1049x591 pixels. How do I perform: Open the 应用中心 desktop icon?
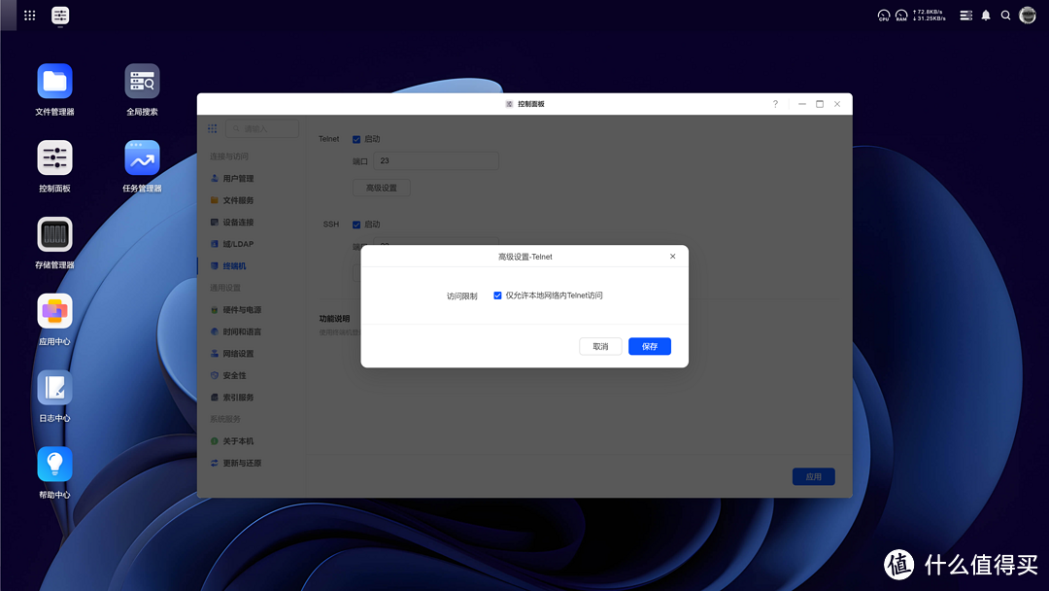[54, 312]
